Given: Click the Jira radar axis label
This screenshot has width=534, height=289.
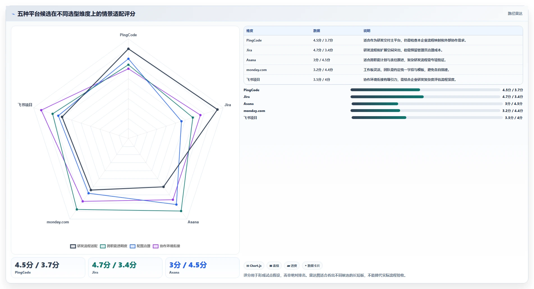Looking at the screenshot, I should [x=228, y=105].
